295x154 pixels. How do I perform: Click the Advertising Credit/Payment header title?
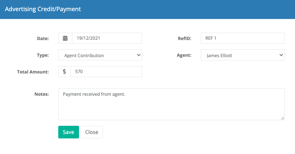coord(43,9)
